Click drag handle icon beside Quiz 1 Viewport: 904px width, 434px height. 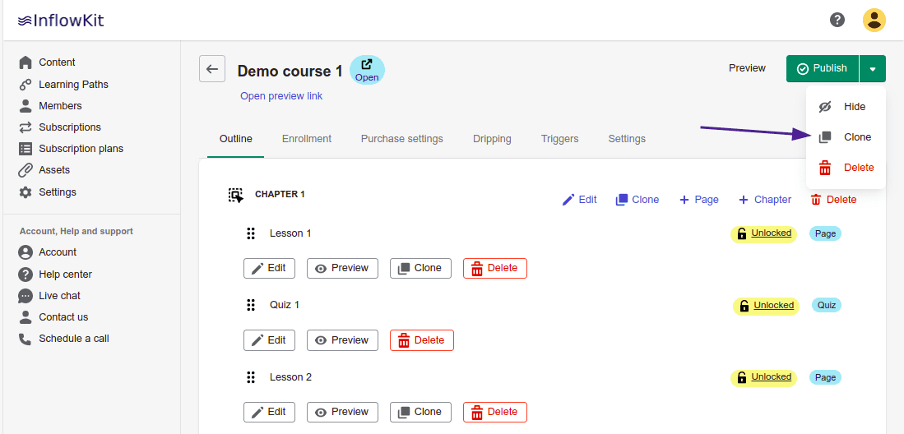click(x=251, y=305)
